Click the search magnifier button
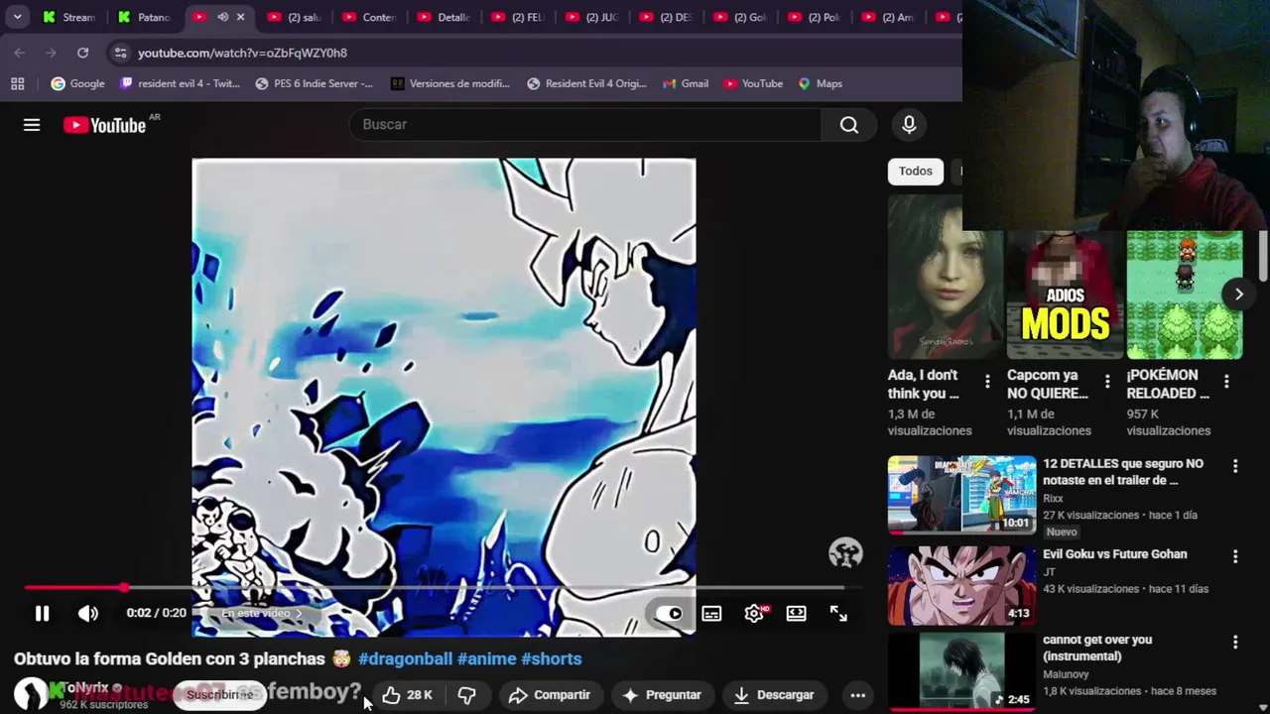The width and height of the screenshot is (1270, 714). click(849, 125)
